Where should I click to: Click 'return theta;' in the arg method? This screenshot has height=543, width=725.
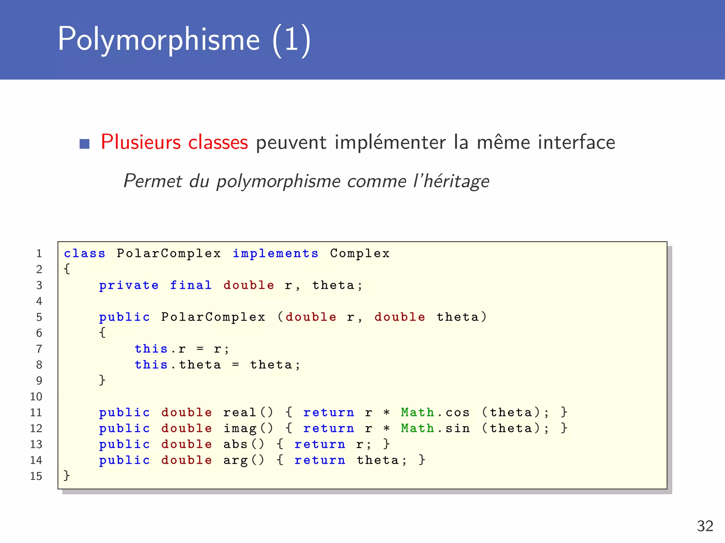point(351,460)
